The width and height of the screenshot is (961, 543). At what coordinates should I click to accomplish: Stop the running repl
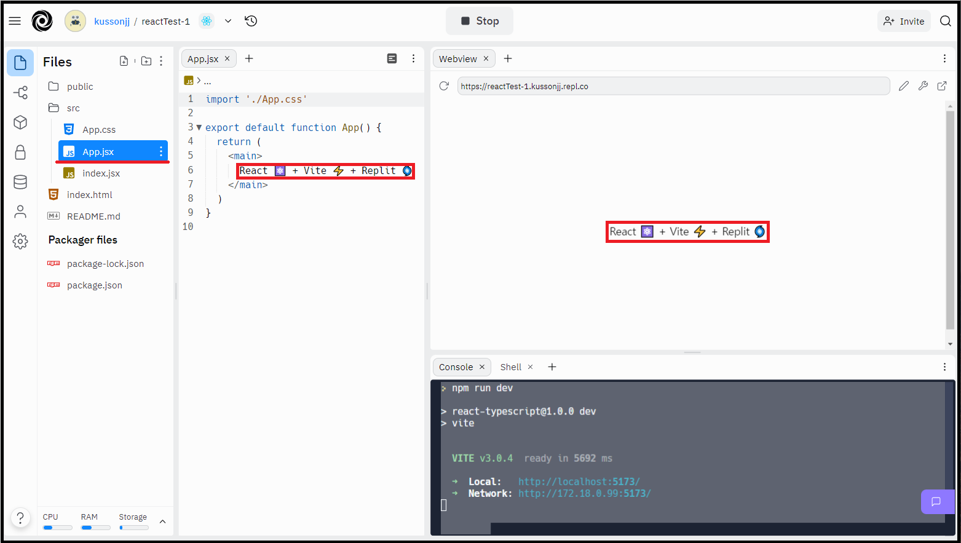click(480, 21)
